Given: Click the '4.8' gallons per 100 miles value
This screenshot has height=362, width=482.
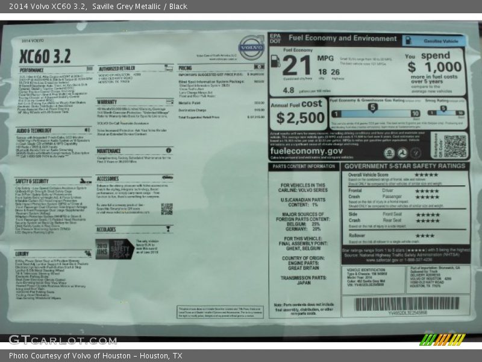Looking at the screenshot, I should point(289,90).
